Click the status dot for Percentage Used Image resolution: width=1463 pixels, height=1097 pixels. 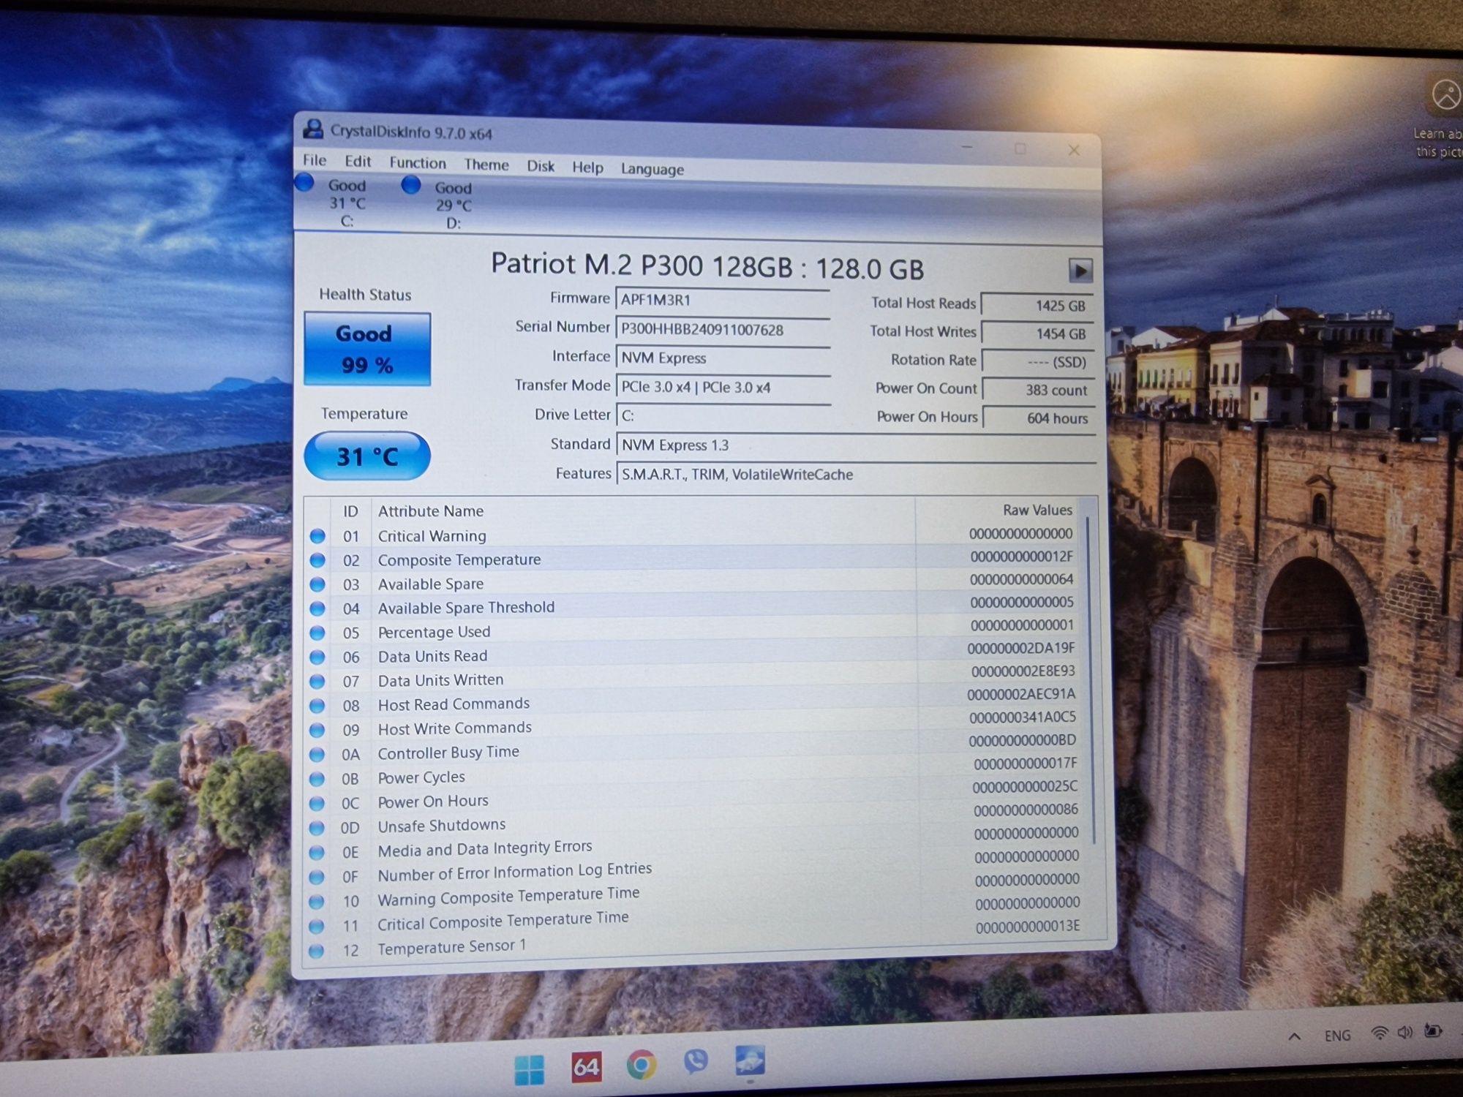pos(317,633)
